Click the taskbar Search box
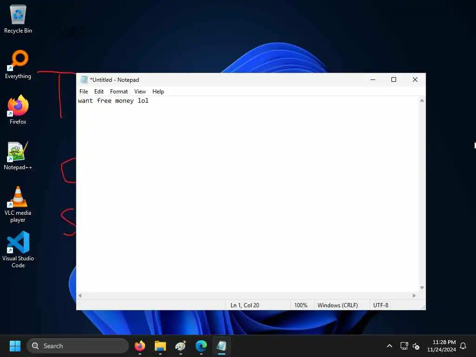Image resolution: width=476 pixels, height=357 pixels. point(78,346)
